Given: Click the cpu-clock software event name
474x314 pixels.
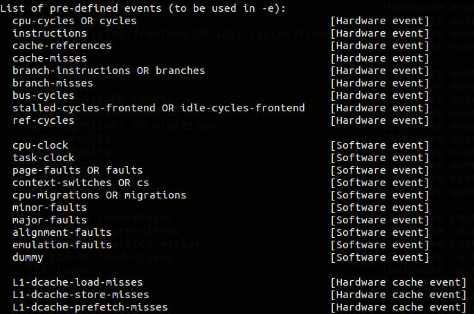Looking at the screenshot, I should pyautogui.click(x=40, y=145).
